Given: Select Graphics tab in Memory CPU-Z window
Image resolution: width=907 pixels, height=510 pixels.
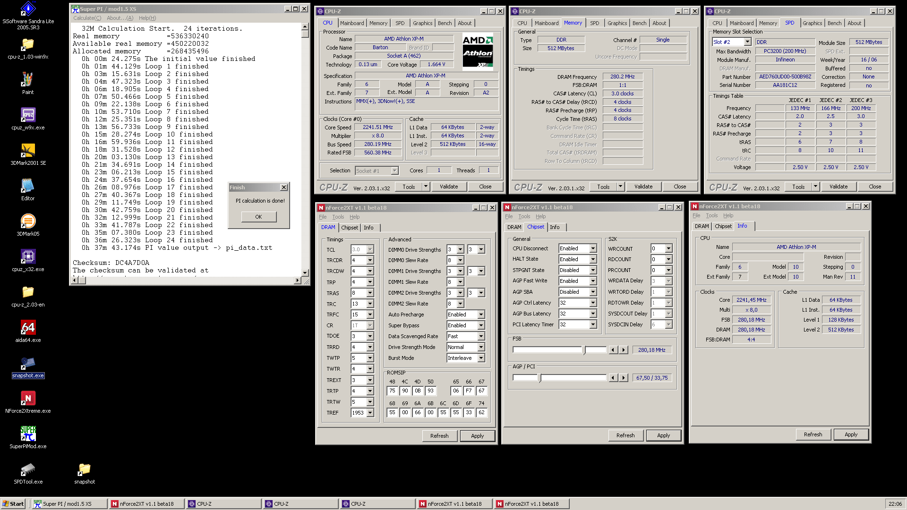Looking at the screenshot, I should pyautogui.click(x=617, y=23).
